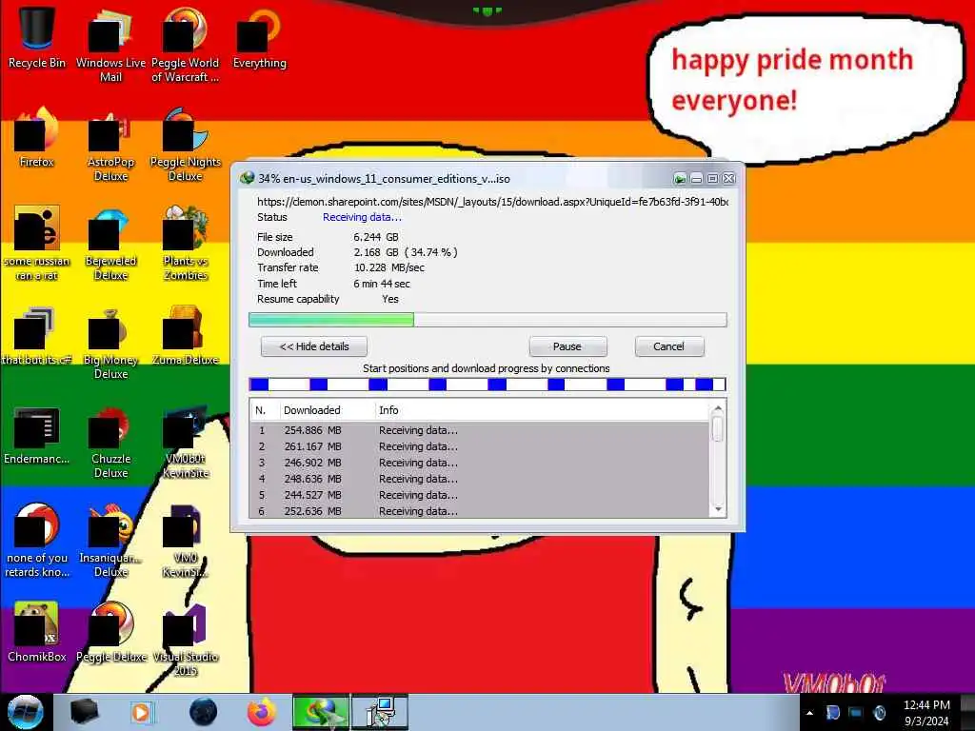Select Big Money Deluxe desktop icon
Viewport: 975px width, 731px height.
[110, 343]
